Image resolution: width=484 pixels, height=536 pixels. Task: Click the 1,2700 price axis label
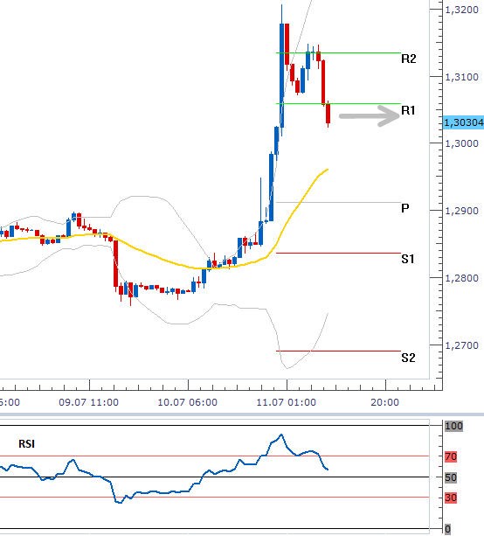pos(462,345)
